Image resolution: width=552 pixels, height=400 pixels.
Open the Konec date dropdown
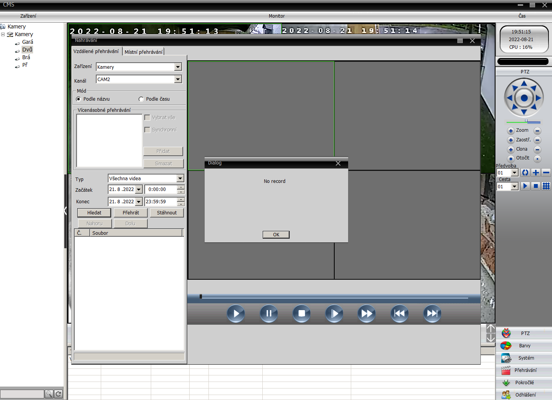(x=139, y=202)
